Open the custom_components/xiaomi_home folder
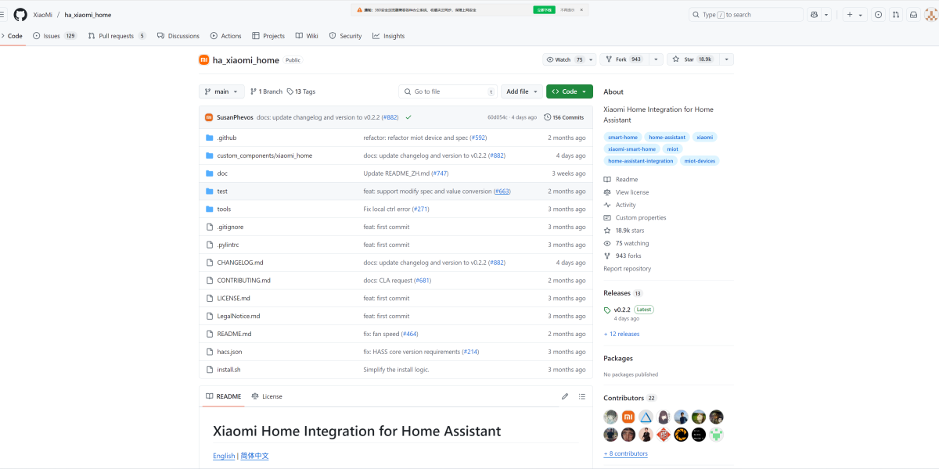This screenshot has width=939, height=469. [x=264, y=156]
